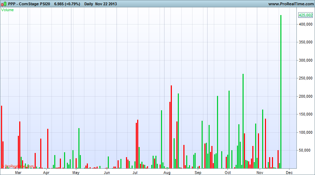
Task: Click the 250,000 level on volume scale
Action: (306, 78)
